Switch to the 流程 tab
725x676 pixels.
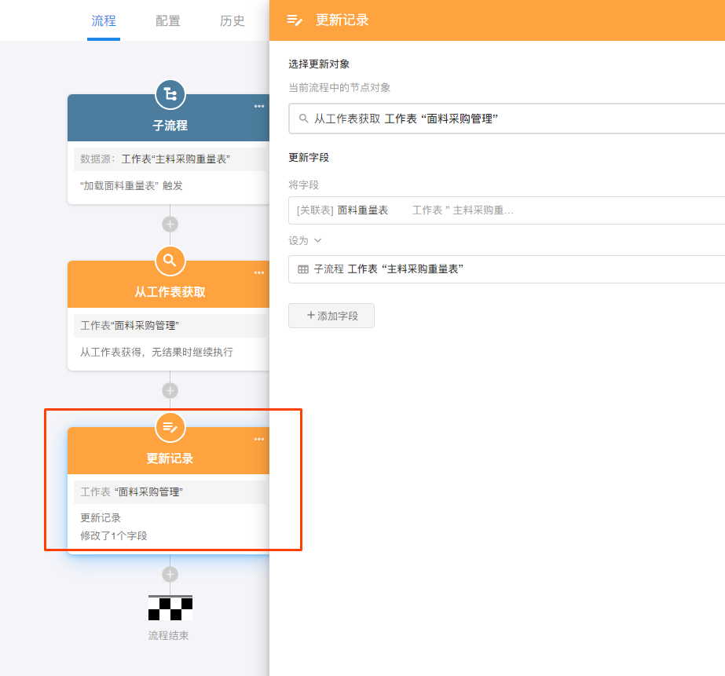[104, 20]
